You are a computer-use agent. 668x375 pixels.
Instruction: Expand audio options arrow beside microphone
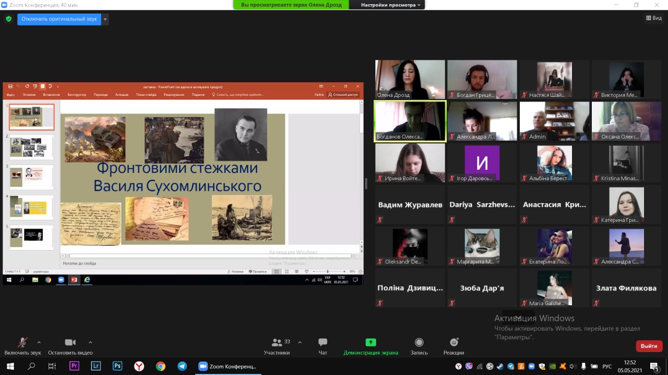[x=39, y=342]
